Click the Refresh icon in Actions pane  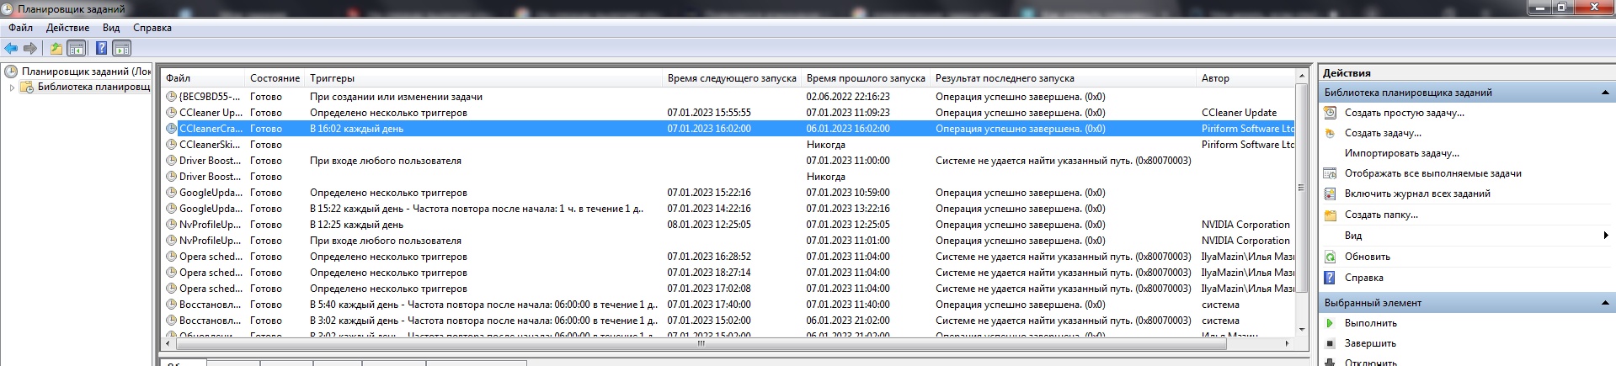(x=1331, y=257)
